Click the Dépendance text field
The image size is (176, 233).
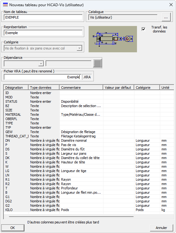click(68, 63)
